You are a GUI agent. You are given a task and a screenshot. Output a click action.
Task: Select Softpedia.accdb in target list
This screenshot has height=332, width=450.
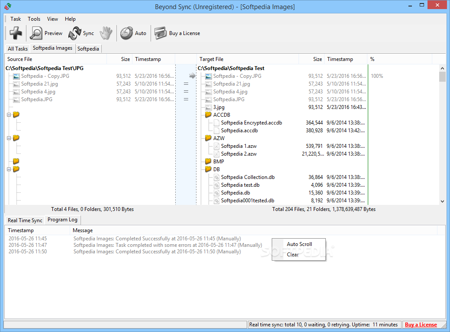239,131
